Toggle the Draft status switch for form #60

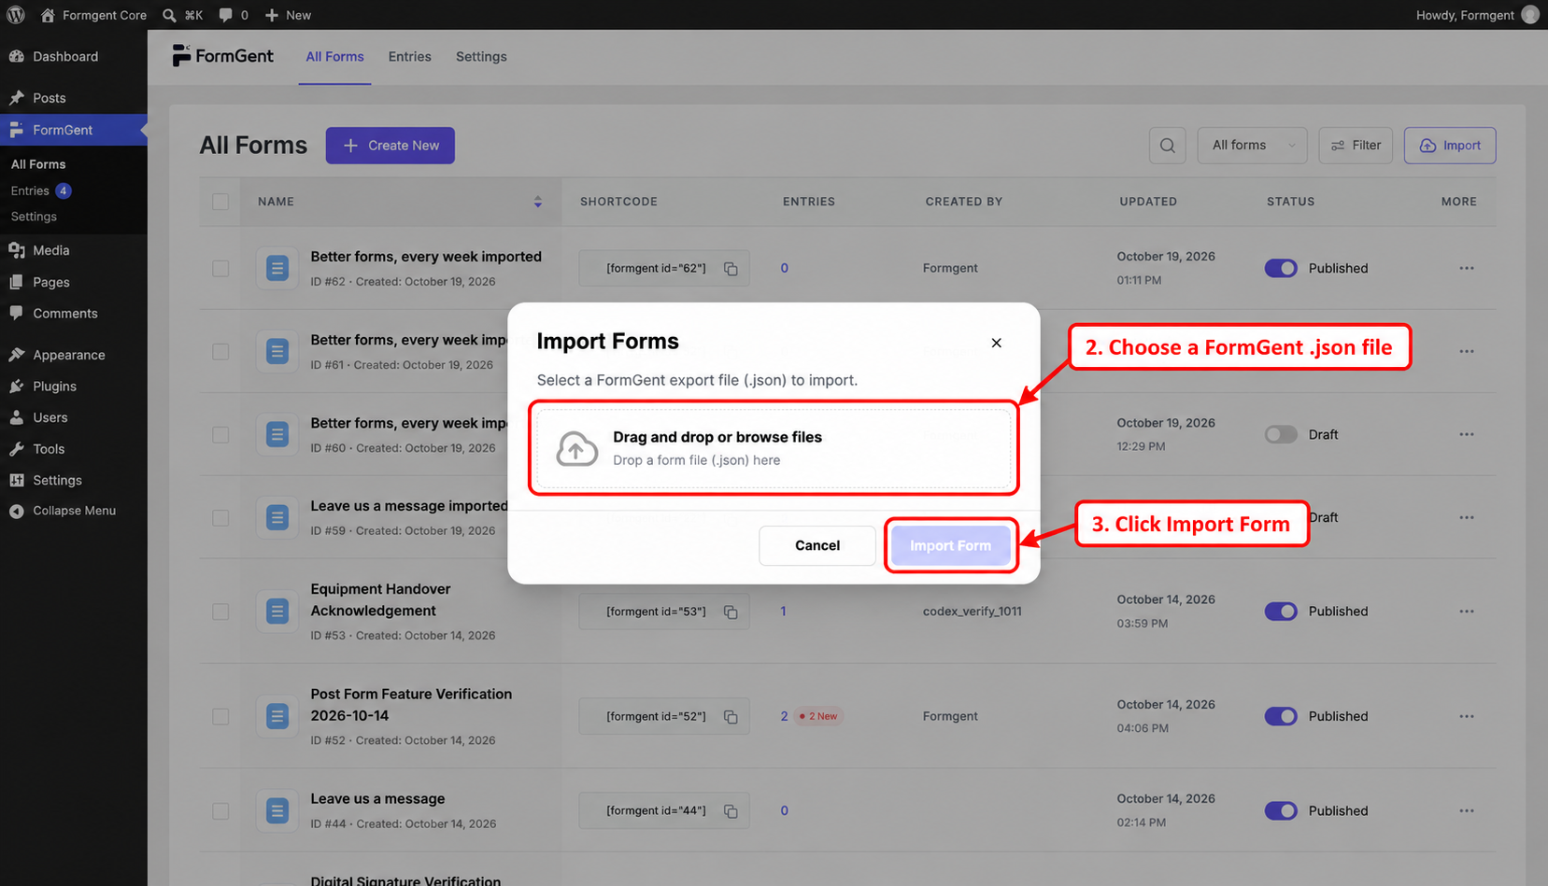click(x=1281, y=434)
